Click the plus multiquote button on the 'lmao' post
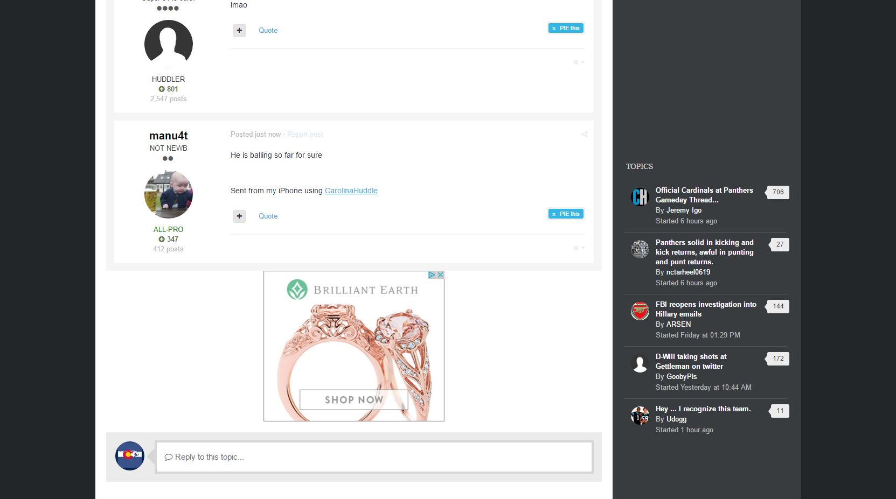Viewport: 896px width, 499px height. [239, 31]
